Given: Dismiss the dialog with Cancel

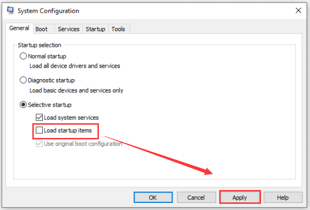Looking at the screenshot, I should click(x=196, y=197).
